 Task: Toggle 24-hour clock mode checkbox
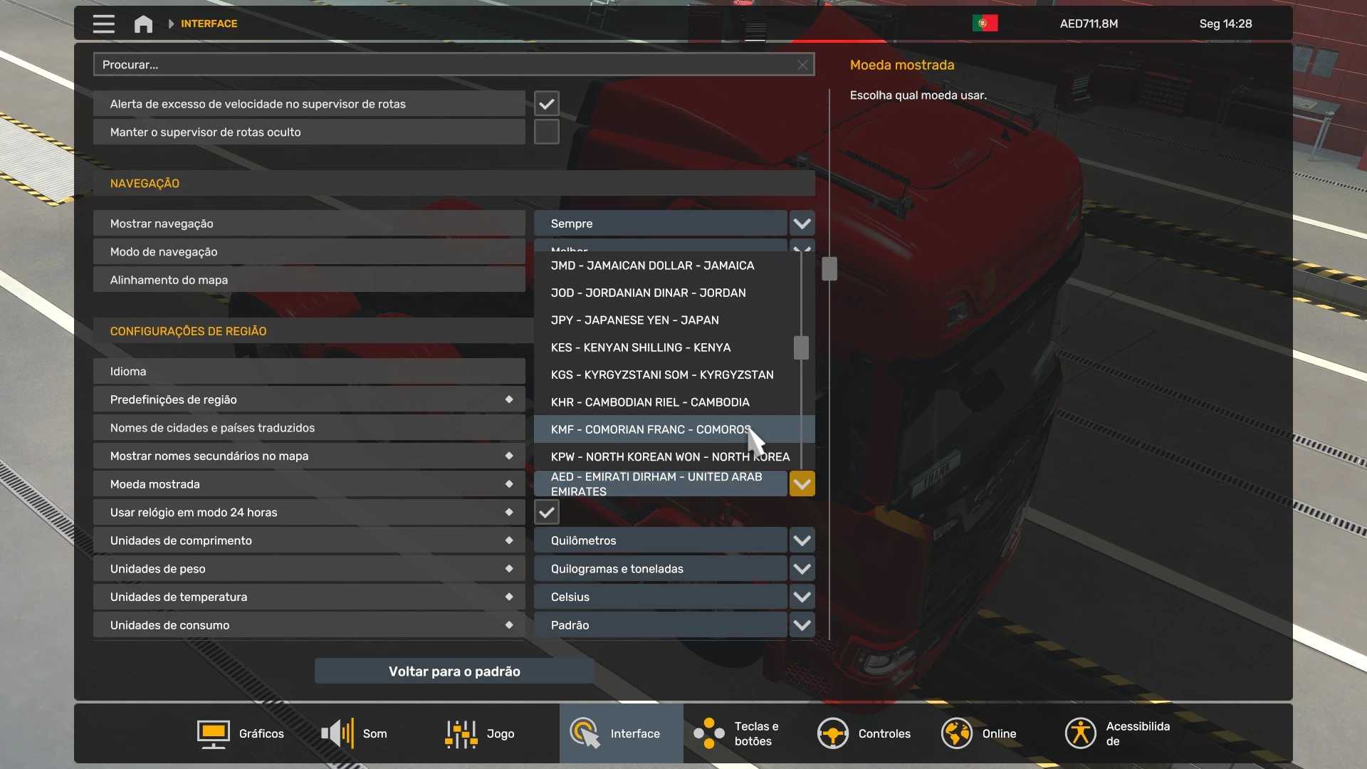[546, 513]
